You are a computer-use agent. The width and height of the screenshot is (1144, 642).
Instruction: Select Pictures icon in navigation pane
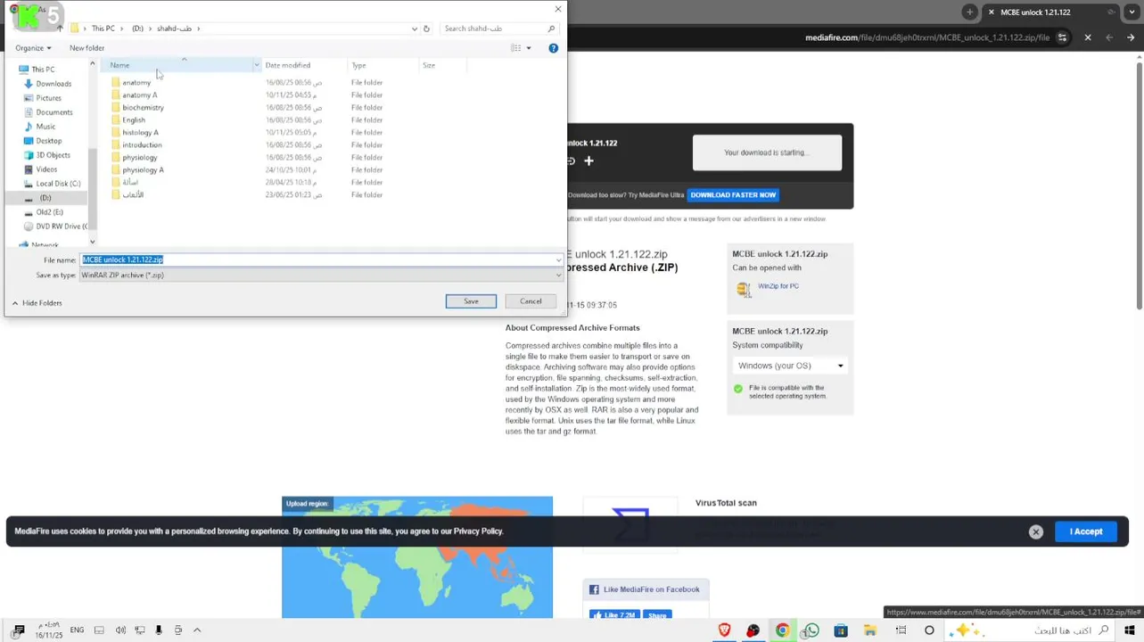pos(29,98)
